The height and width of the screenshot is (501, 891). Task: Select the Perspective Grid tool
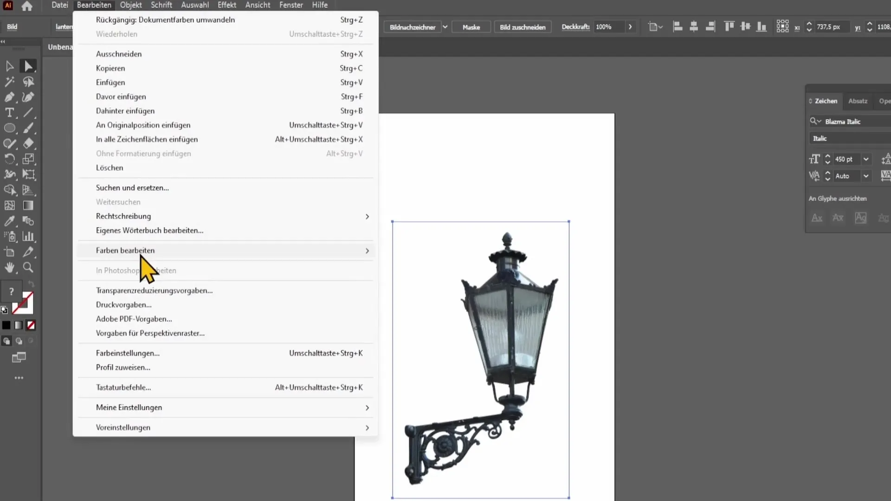pos(28,190)
